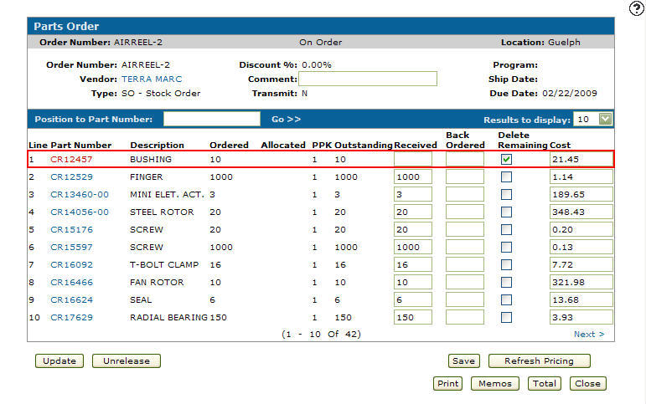Click the Unrelease button
This screenshot has width=646, height=404.
coord(127,361)
